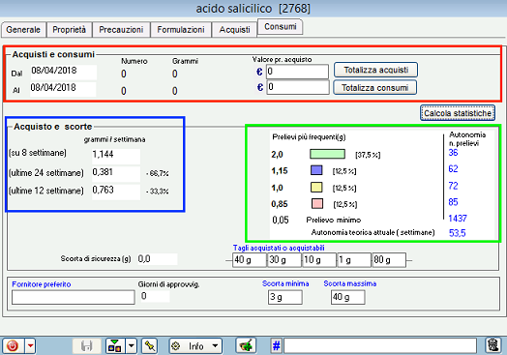Click the -66,7% variation text

click(x=157, y=174)
